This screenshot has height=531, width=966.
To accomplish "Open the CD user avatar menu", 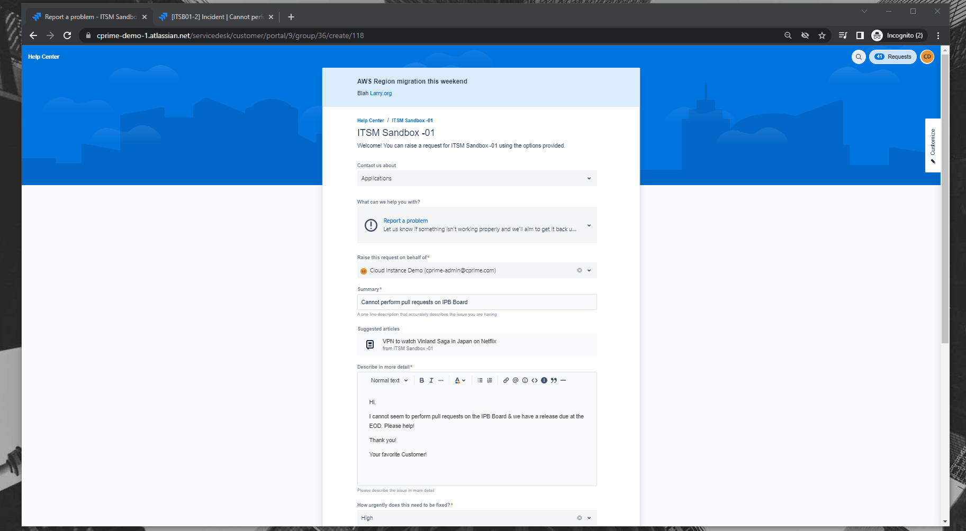I will click(927, 57).
